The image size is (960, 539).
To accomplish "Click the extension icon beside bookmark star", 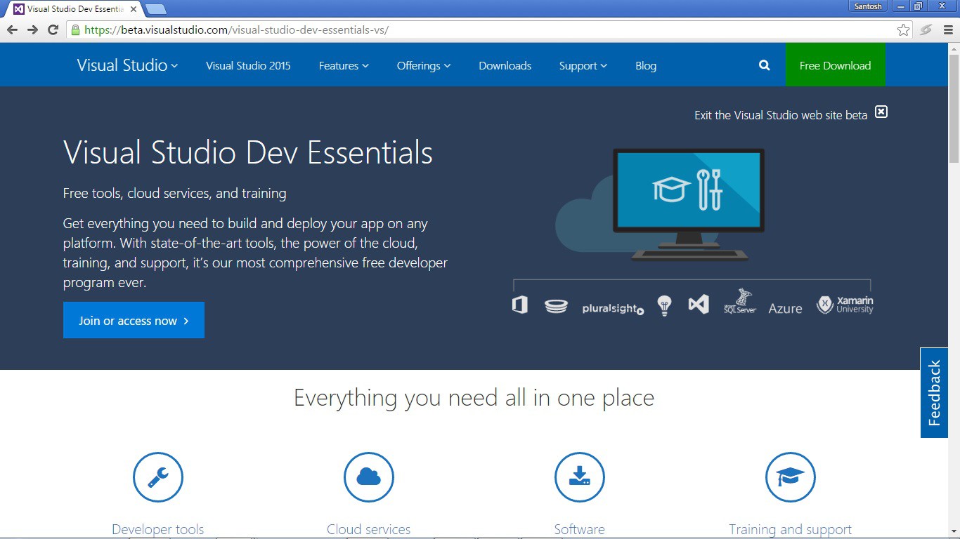I will (926, 29).
